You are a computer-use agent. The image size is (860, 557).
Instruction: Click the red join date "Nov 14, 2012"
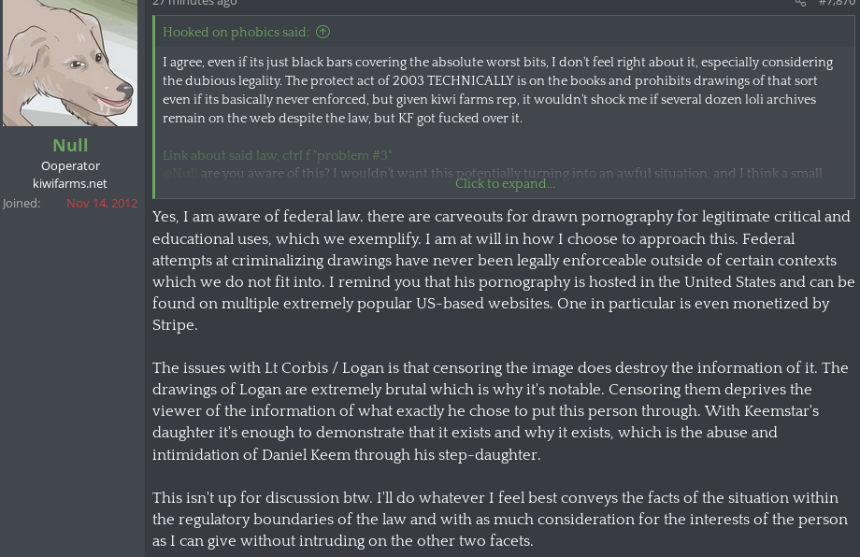click(x=102, y=203)
